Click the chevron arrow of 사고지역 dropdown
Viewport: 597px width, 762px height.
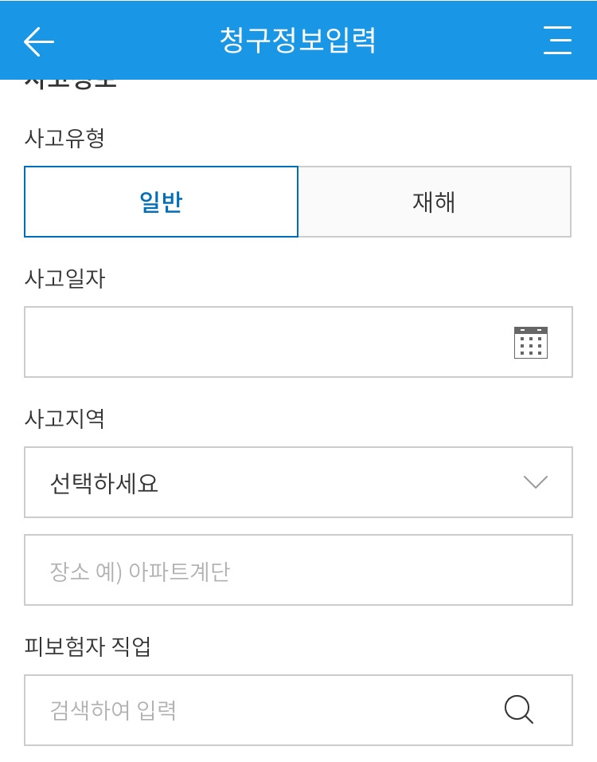[535, 482]
